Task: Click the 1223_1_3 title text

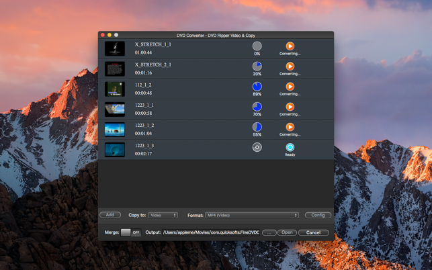Action: (x=144, y=146)
